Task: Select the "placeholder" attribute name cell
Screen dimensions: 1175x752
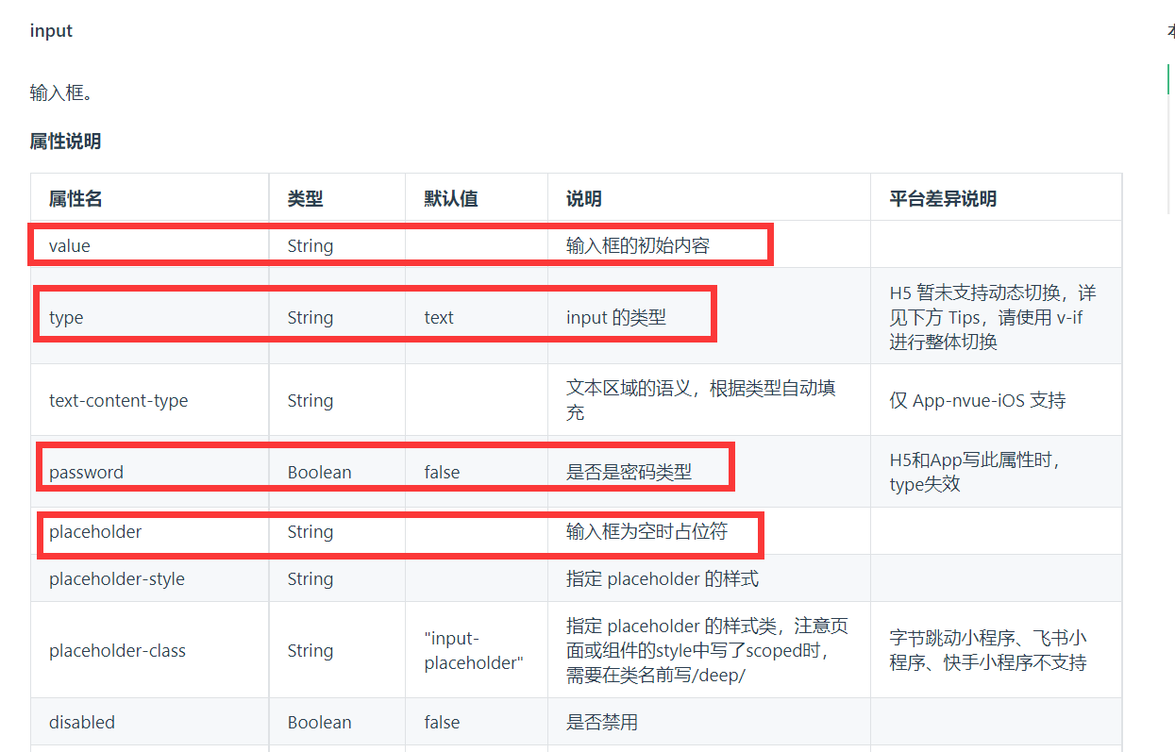Action: tap(95, 532)
